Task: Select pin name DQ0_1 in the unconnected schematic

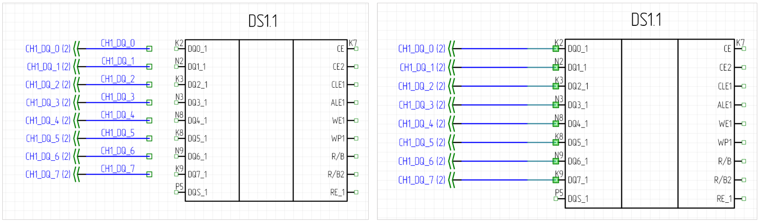Action: coord(197,48)
